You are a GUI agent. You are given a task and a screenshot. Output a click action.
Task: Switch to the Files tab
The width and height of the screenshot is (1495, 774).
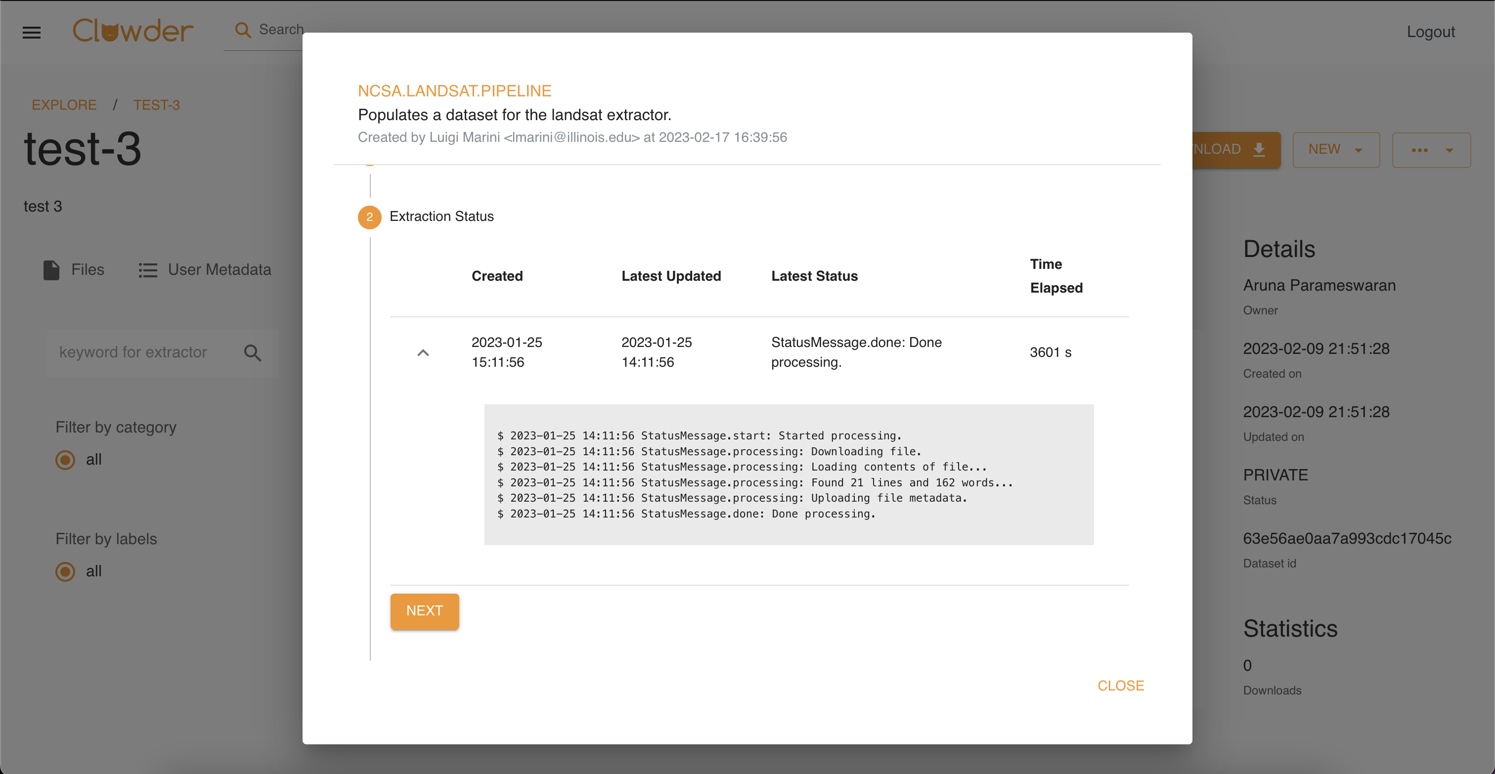[87, 270]
